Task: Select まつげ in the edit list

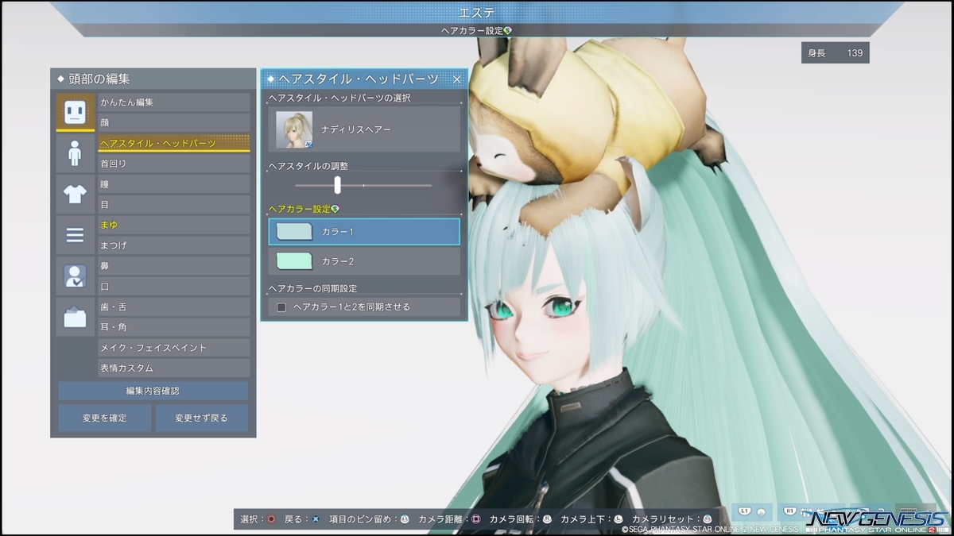Action: point(173,245)
